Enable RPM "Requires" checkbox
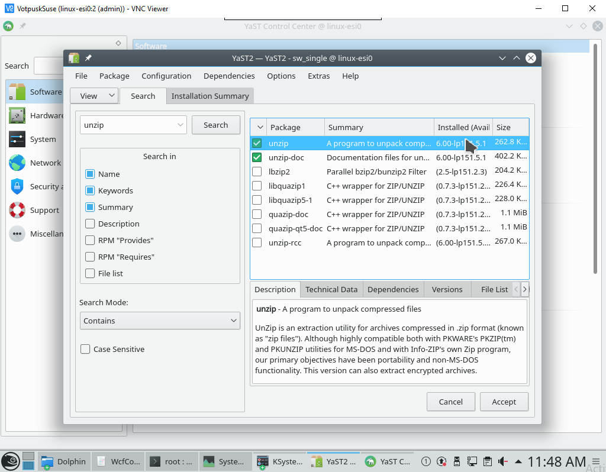The image size is (606, 472). tap(90, 257)
